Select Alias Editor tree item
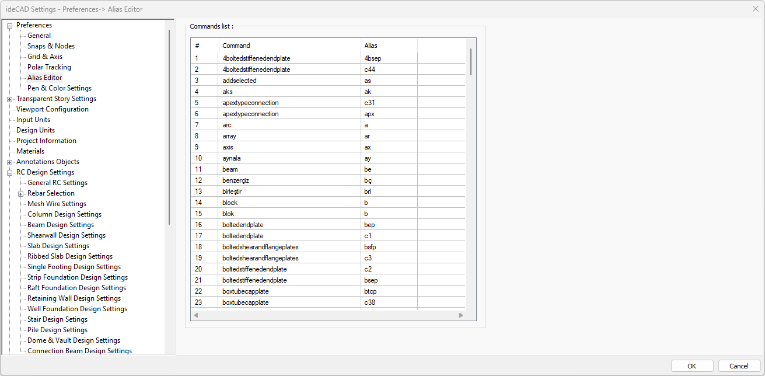Screen dimensions: 765x376 coord(44,78)
